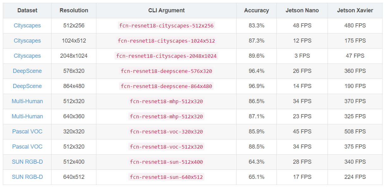Click the 640x360 resolution cell
The height and width of the screenshot is (188, 386).
74,116
